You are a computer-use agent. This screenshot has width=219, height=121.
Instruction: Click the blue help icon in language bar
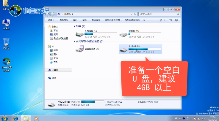coord(184,118)
